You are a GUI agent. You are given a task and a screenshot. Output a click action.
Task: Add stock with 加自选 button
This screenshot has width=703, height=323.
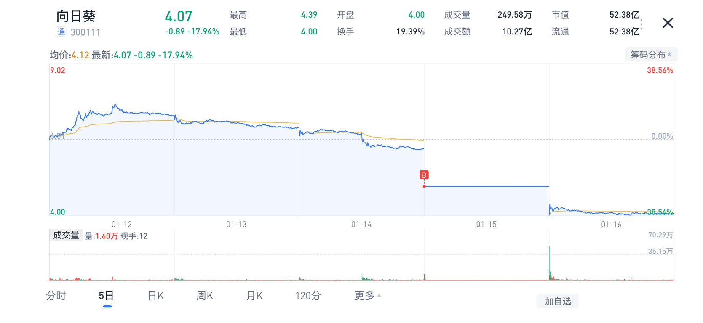(558, 301)
